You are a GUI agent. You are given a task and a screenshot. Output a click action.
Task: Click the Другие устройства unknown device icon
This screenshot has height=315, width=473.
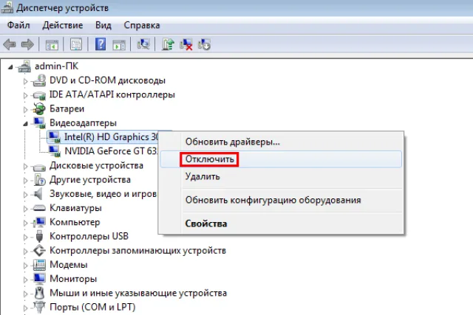click(x=39, y=180)
